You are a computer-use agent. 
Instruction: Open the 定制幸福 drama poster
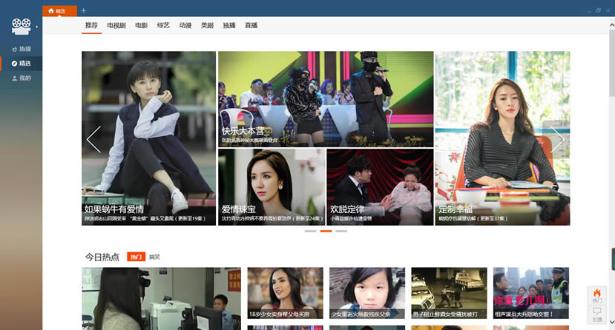pos(502,138)
